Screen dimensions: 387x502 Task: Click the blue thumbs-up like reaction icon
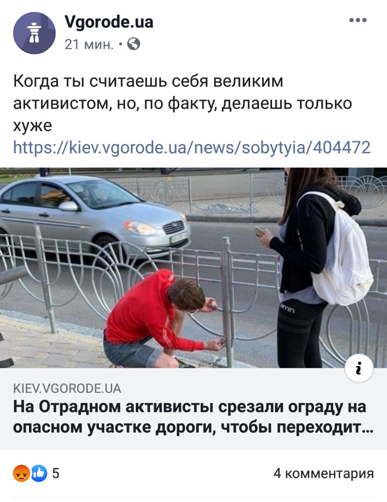click(38, 473)
